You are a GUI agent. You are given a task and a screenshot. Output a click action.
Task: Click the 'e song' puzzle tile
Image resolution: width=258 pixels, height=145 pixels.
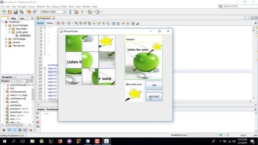107,77
